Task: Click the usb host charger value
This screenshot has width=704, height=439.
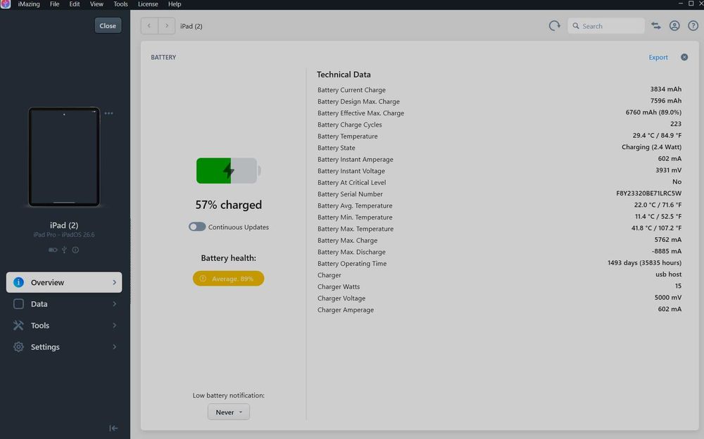Action: tap(669, 274)
